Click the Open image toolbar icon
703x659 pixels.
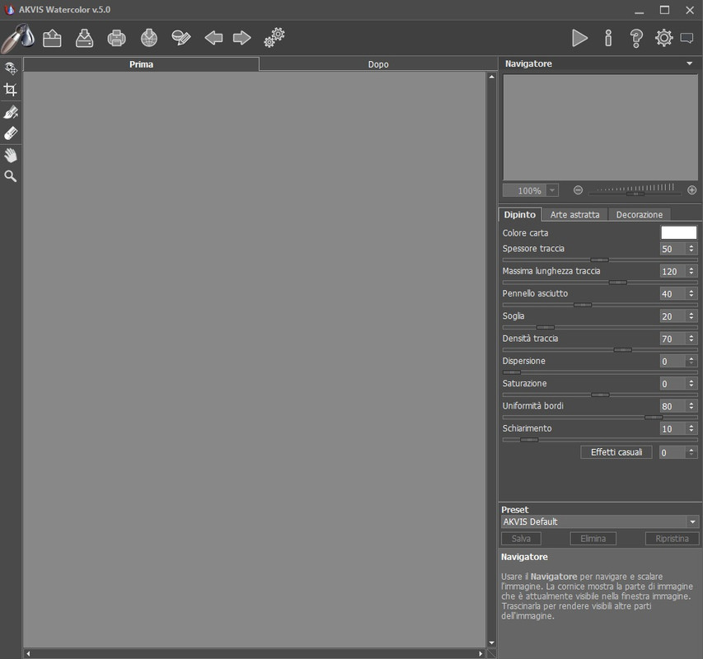[x=52, y=38]
